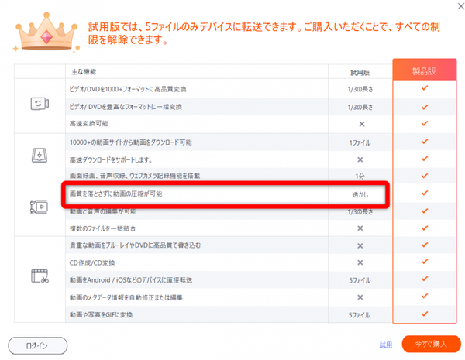Select the 試用版 column header
The image size is (465, 360).
click(x=360, y=73)
